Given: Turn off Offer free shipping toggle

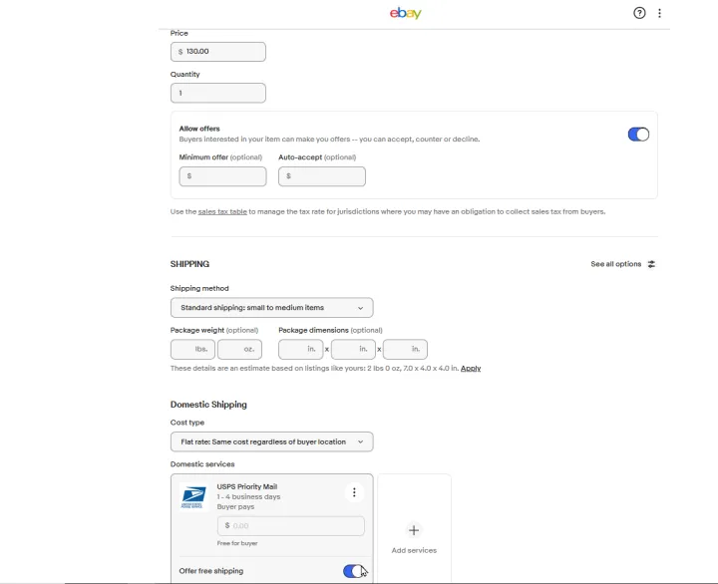Looking at the screenshot, I should [x=353, y=571].
